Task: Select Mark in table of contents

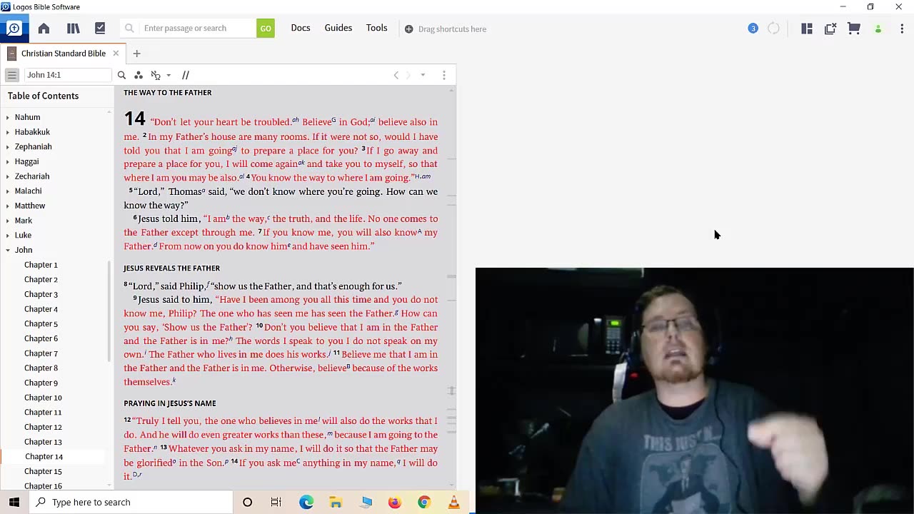Action: click(24, 221)
